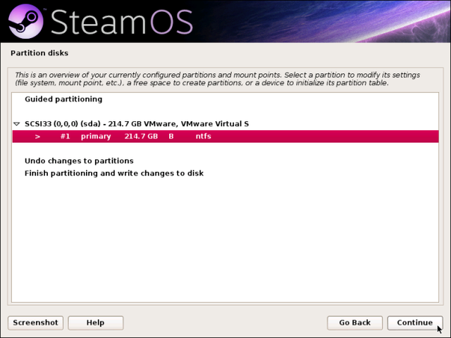451x338 pixels.
Task: Select the SCSI33 (0,0,0) (sda) disk entry
Action: pos(137,124)
